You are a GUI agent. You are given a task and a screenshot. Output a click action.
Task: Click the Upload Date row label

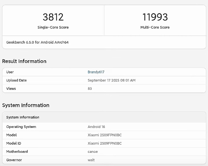[16, 80]
